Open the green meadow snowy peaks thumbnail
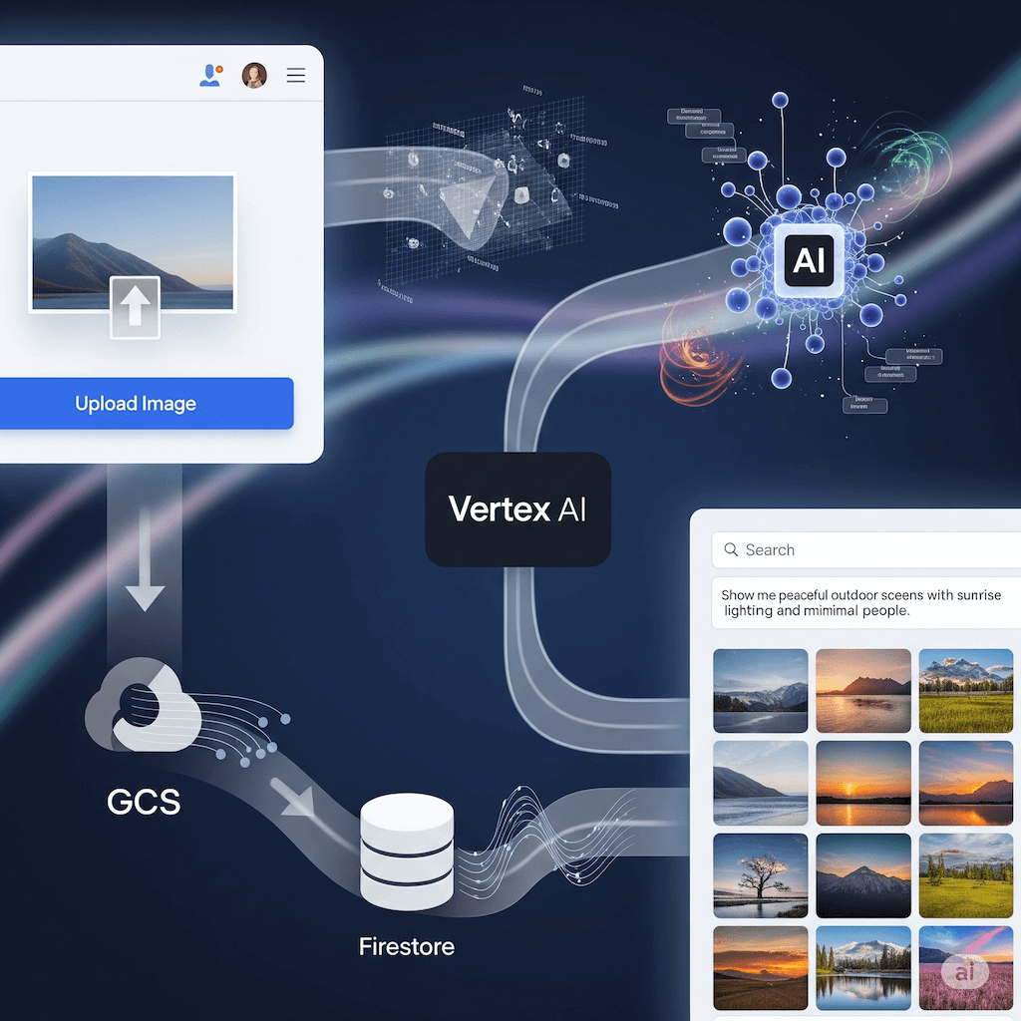Screen dimensions: 1021x1021 pos(966,691)
